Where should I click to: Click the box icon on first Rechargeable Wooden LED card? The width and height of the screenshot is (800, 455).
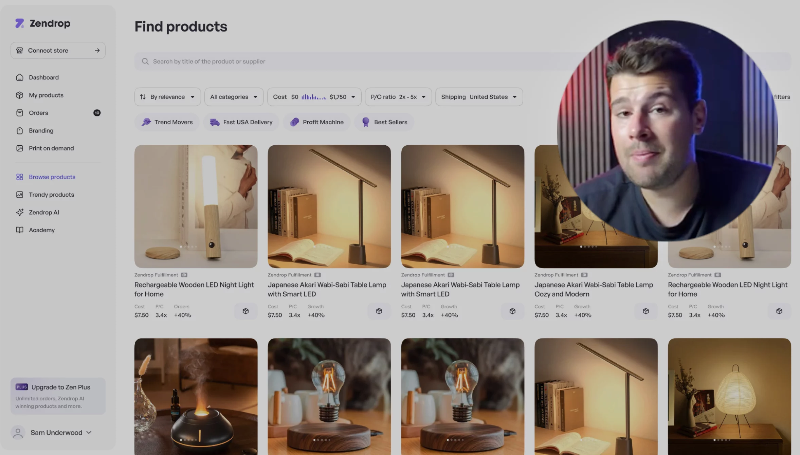[246, 311]
